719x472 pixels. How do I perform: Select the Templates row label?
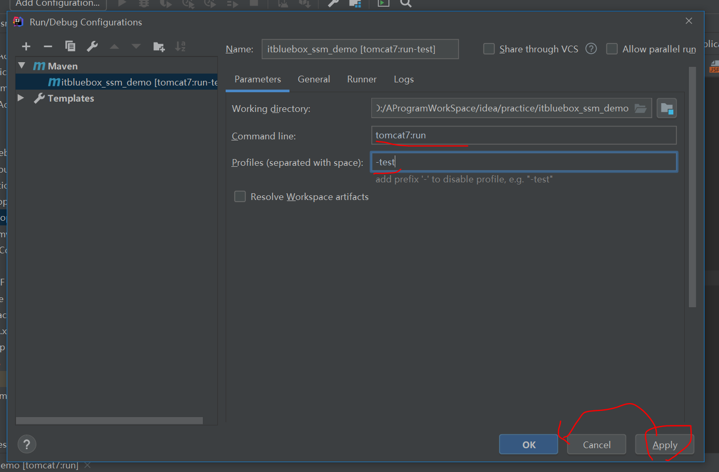(x=71, y=98)
